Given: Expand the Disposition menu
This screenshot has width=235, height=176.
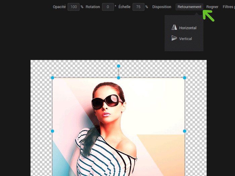Looking at the screenshot, I should tap(161, 7).
